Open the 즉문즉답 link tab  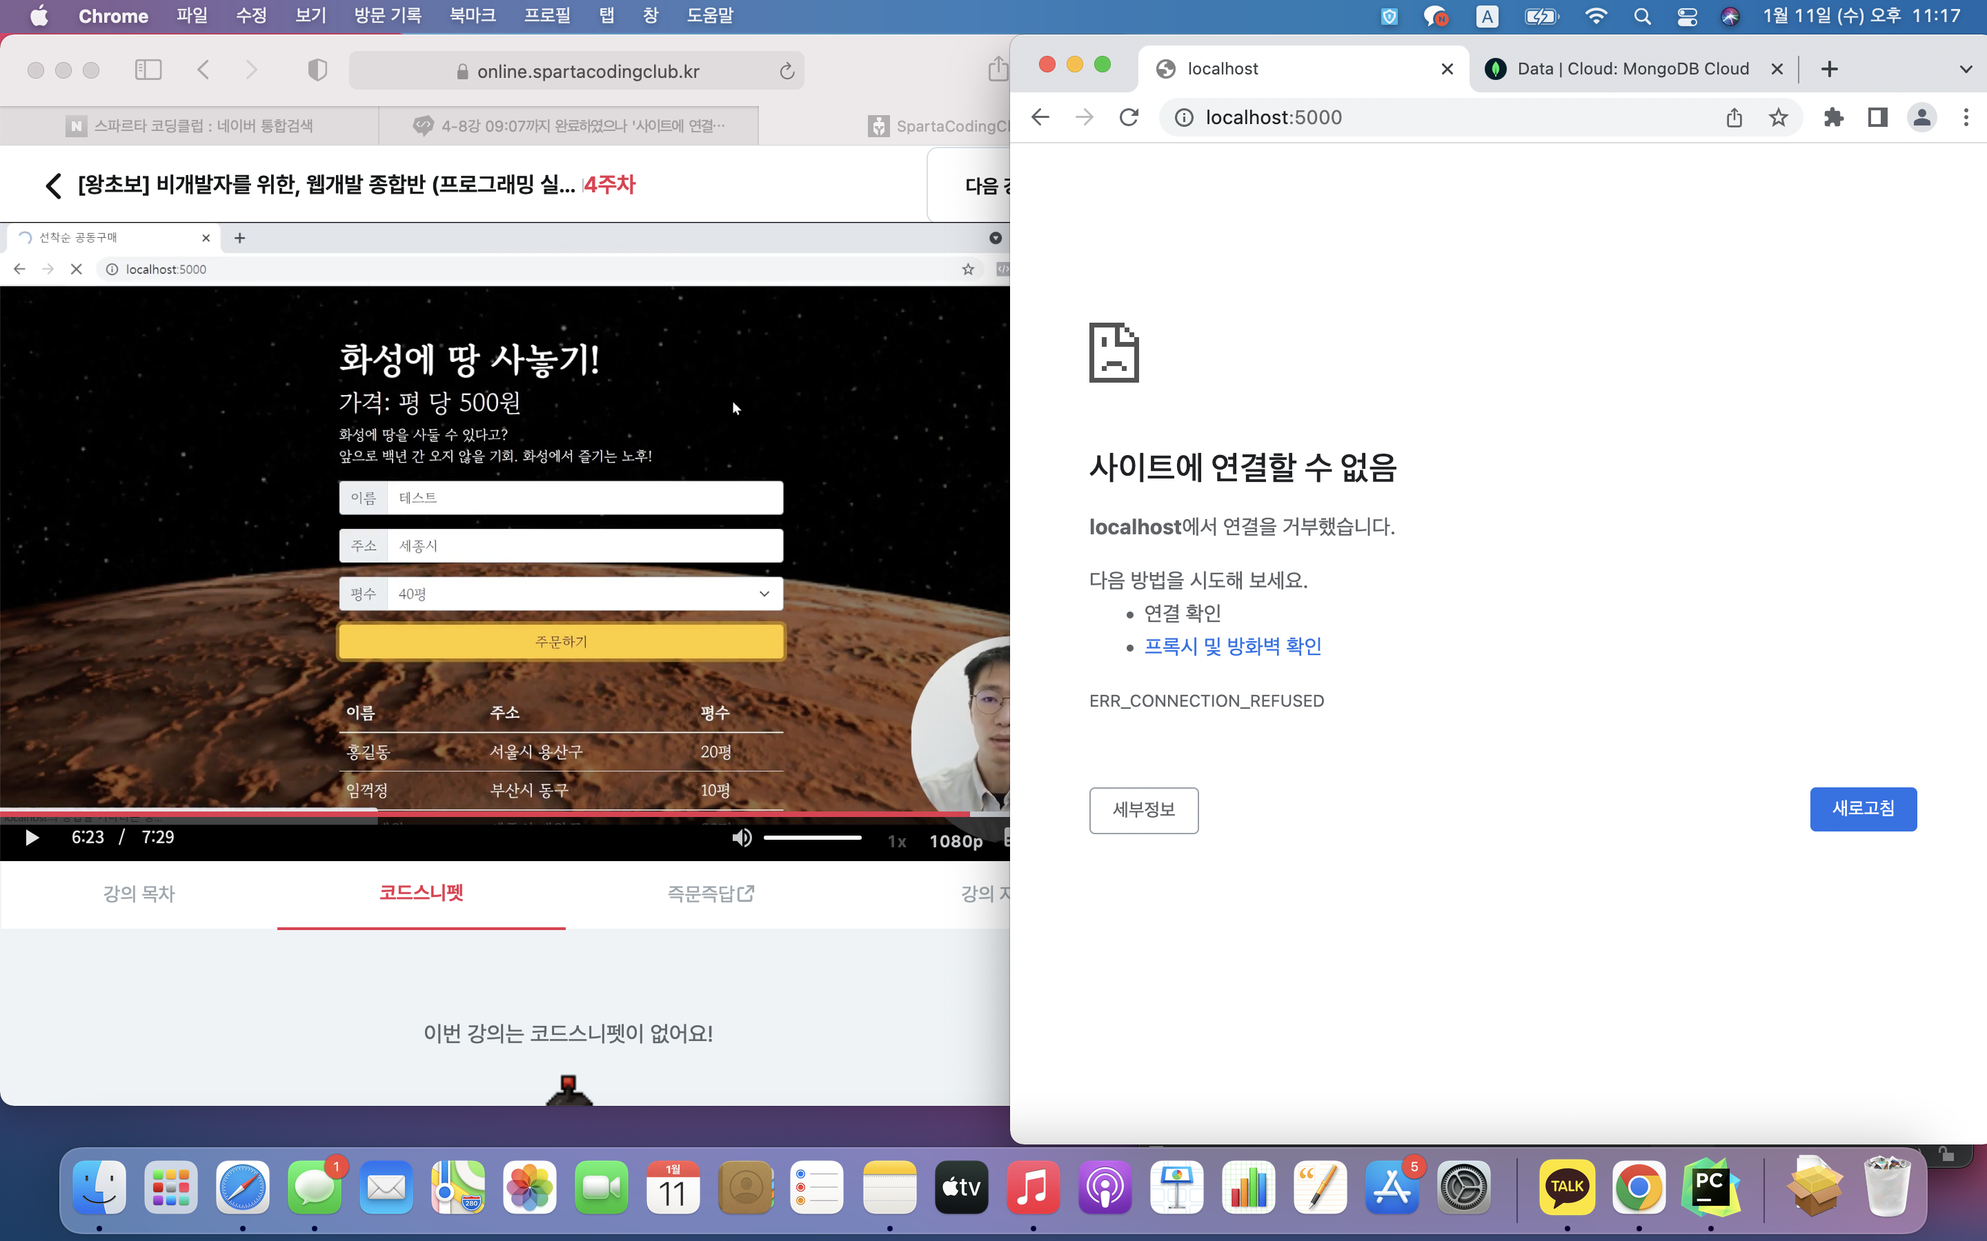click(x=710, y=893)
